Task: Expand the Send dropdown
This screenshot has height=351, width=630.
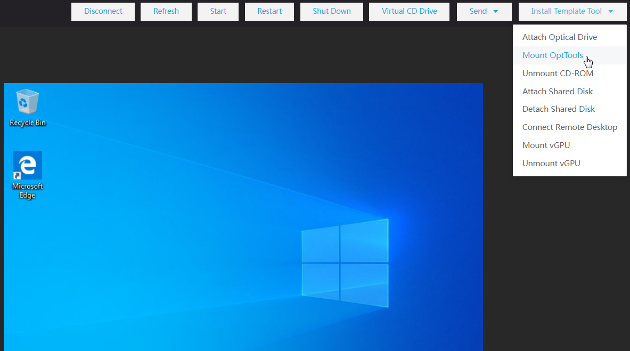Action: [x=484, y=11]
